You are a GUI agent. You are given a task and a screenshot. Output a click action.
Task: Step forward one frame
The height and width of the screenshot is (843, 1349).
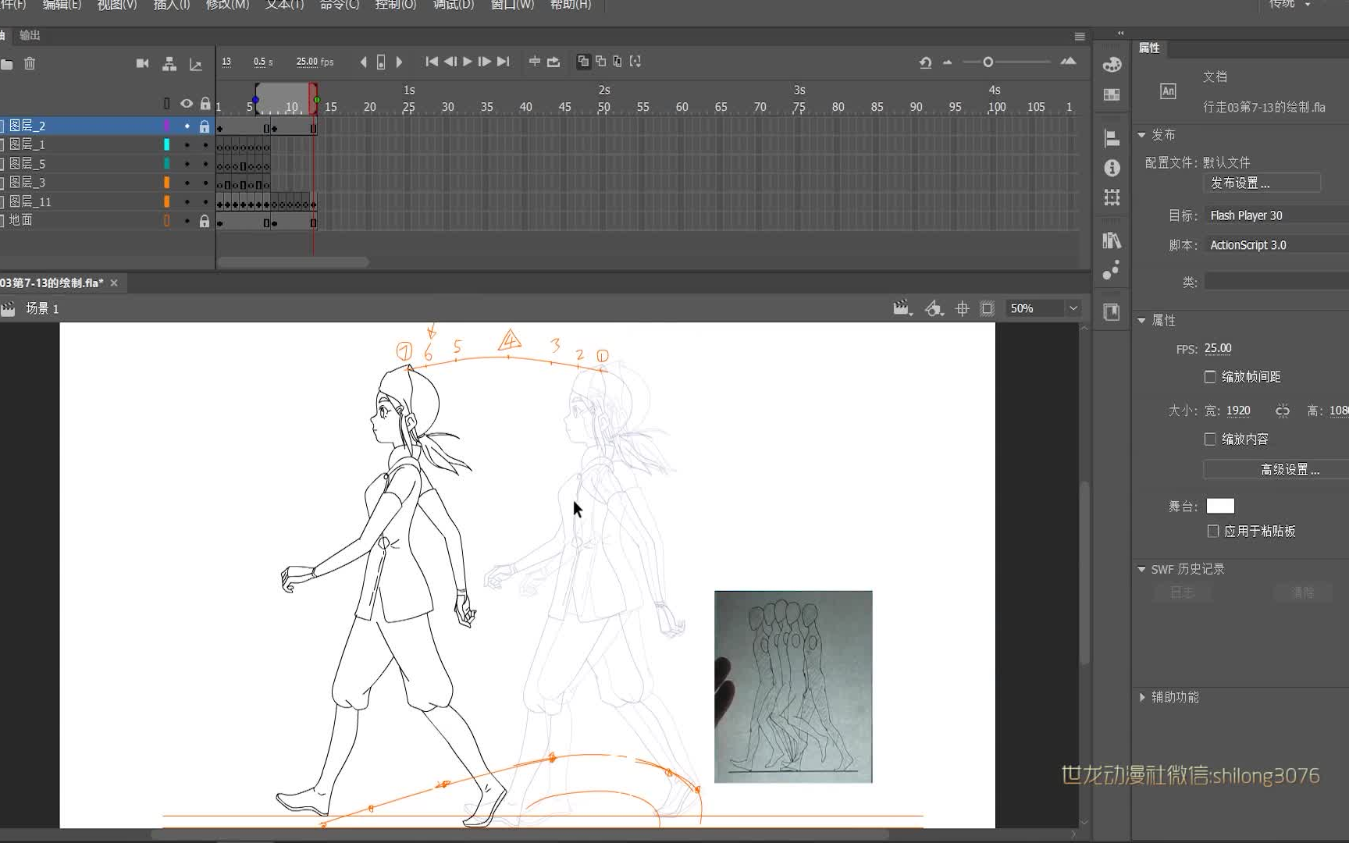(484, 62)
